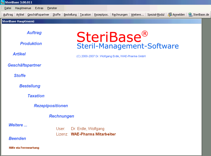Select Bestellung in the toolbar
This screenshot has height=156, width=211.
pyautogui.click(x=70, y=15)
